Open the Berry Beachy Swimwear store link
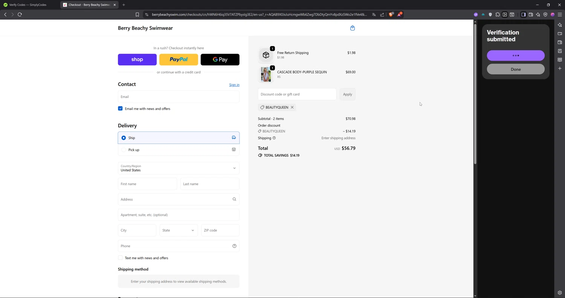The height and width of the screenshot is (298, 565). pyautogui.click(x=145, y=28)
